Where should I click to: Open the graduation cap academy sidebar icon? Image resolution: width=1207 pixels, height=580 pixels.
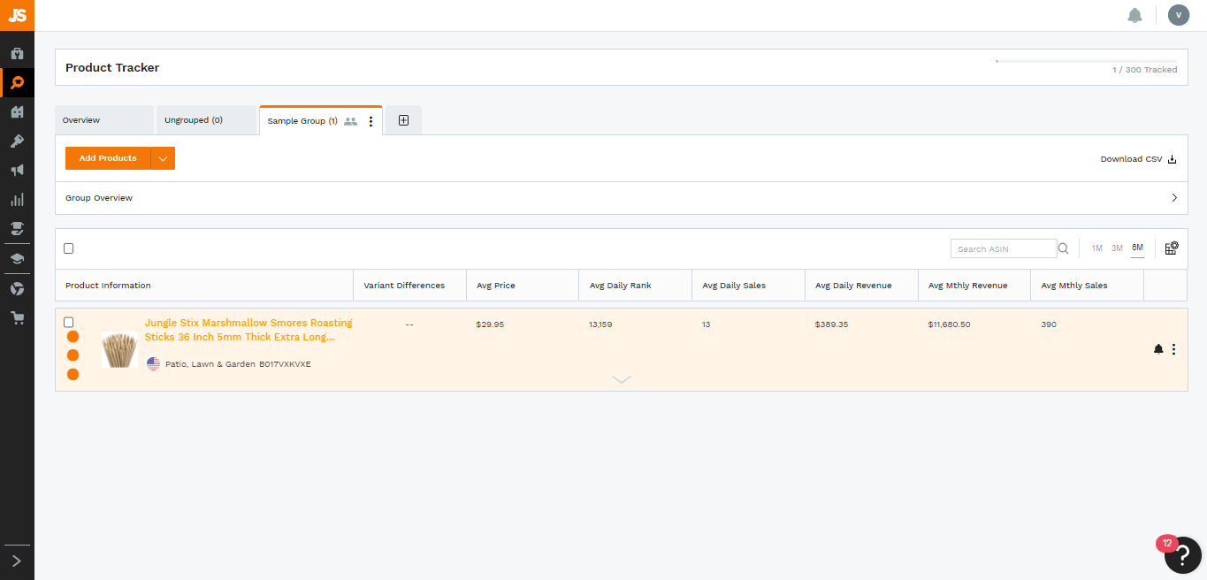click(17, 259)
